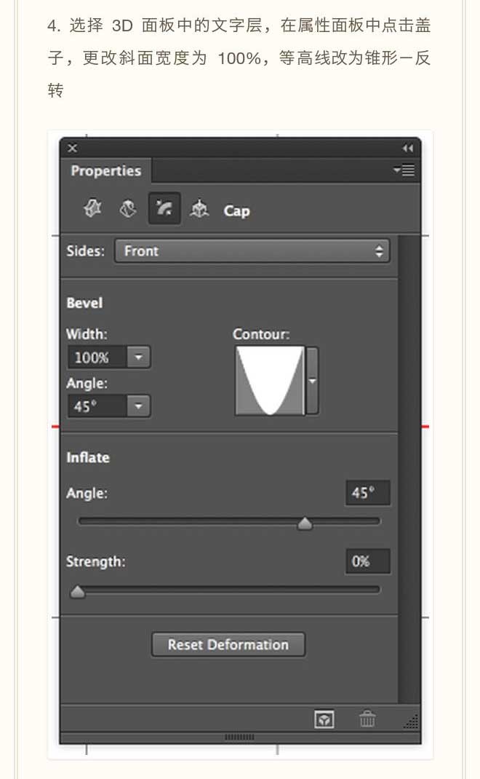
Task: Click the Render icon at panel bottom
Action: click(x=324, y=719)
